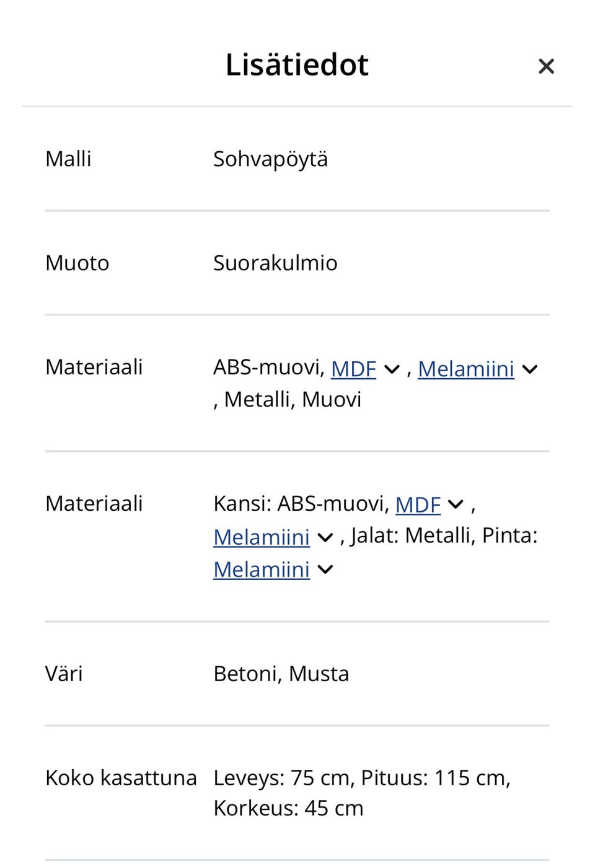This screenshot has height=864, width=595.
Task: Select the Suorakulmio value text
Action: point(275,263)
